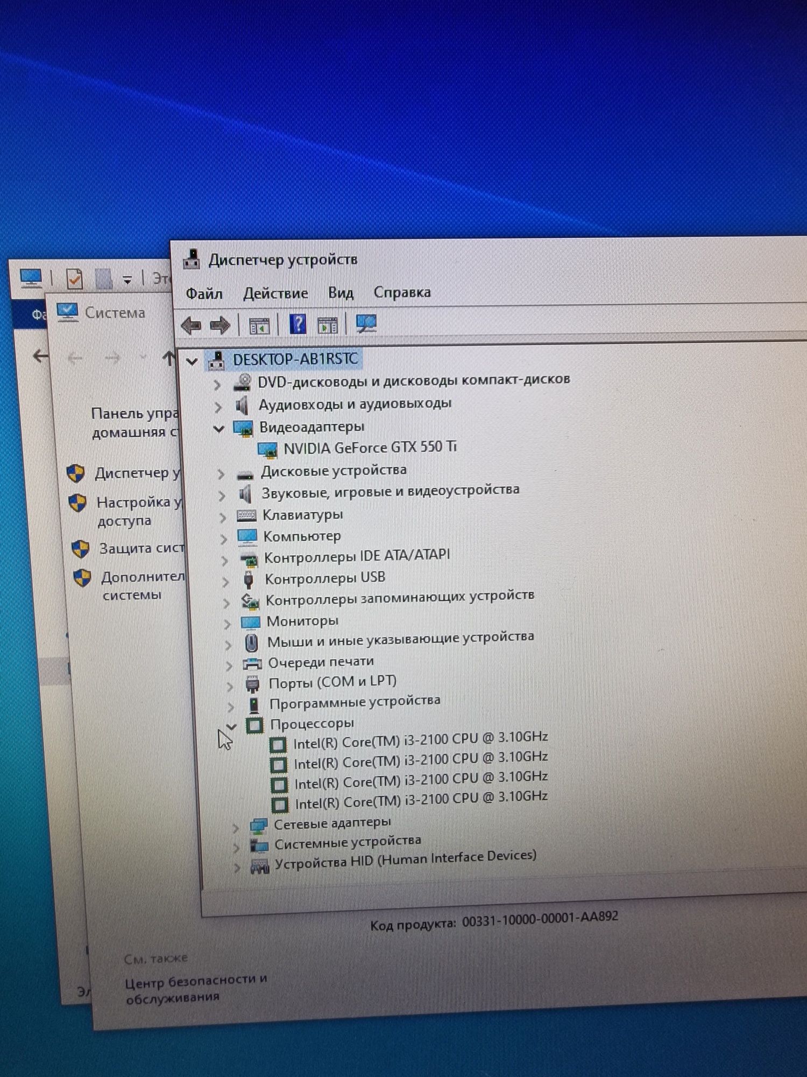Click the Видеоадаптеры display adapter icon

click(x=243, y=429)
